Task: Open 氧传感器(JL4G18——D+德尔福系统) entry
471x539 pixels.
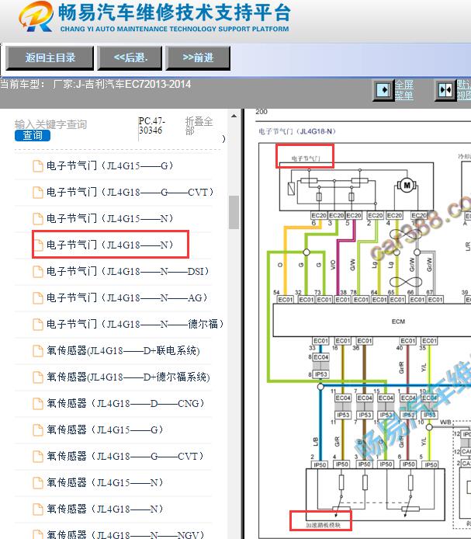Action: 128,377
